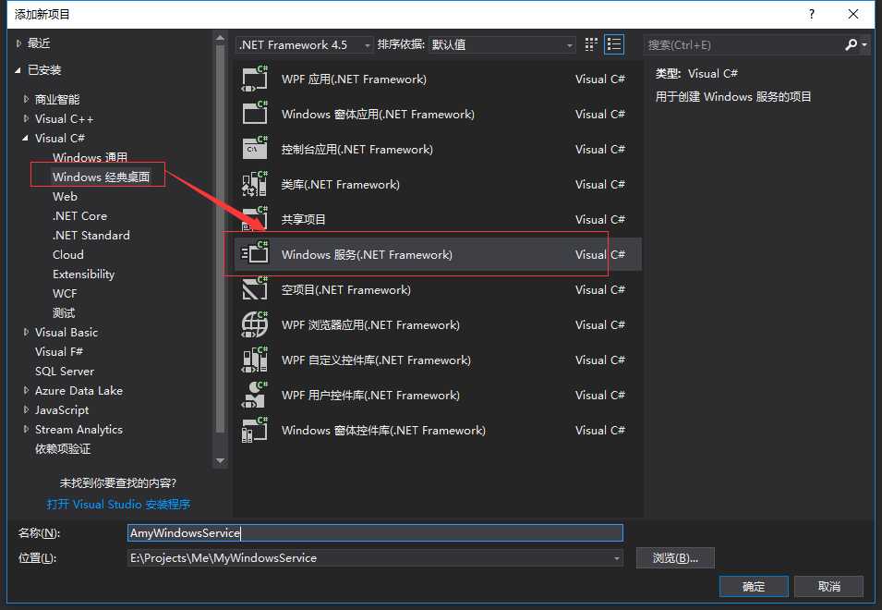Switch to medium icons list view
Image resolution: width=882 pixels, height=610 pixels.
coord(613,44)
